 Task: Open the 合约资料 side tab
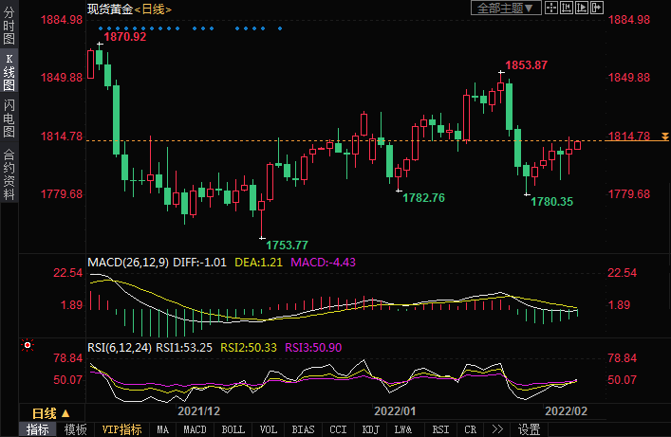pos(9,174)
